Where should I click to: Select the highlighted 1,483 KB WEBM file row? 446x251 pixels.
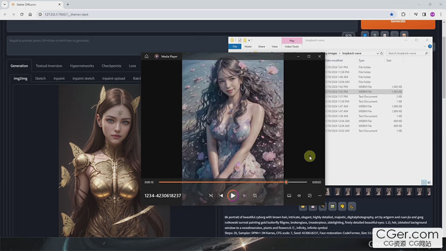[x=364, y=92]
